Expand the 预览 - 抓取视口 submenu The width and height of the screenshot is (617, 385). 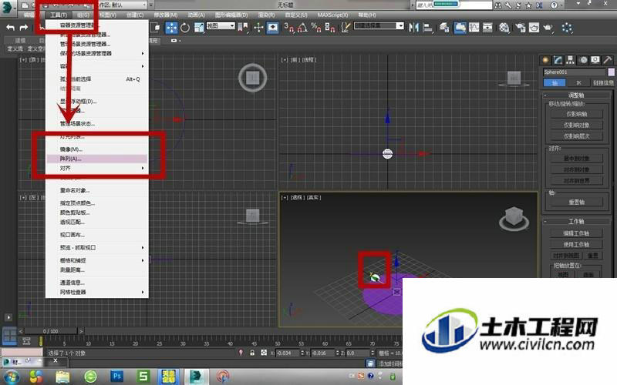(143, 248)
